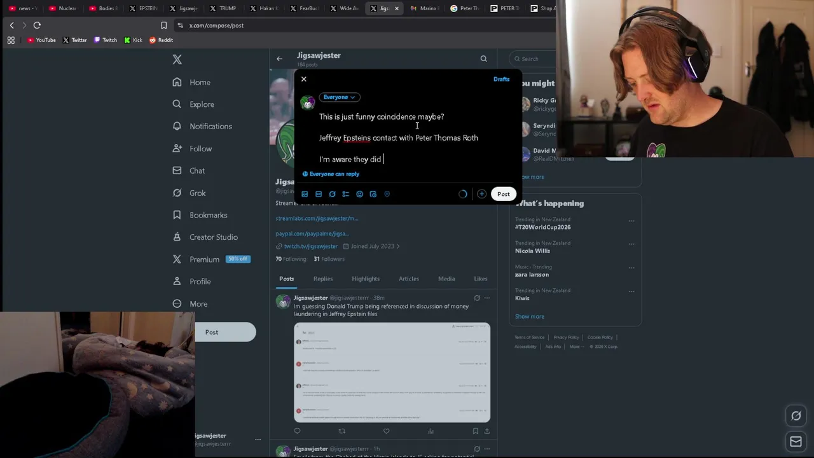Click search icon in profile header
Viewport: 814px width, 458px height.
pyautogui.click(x=483, y=59)
